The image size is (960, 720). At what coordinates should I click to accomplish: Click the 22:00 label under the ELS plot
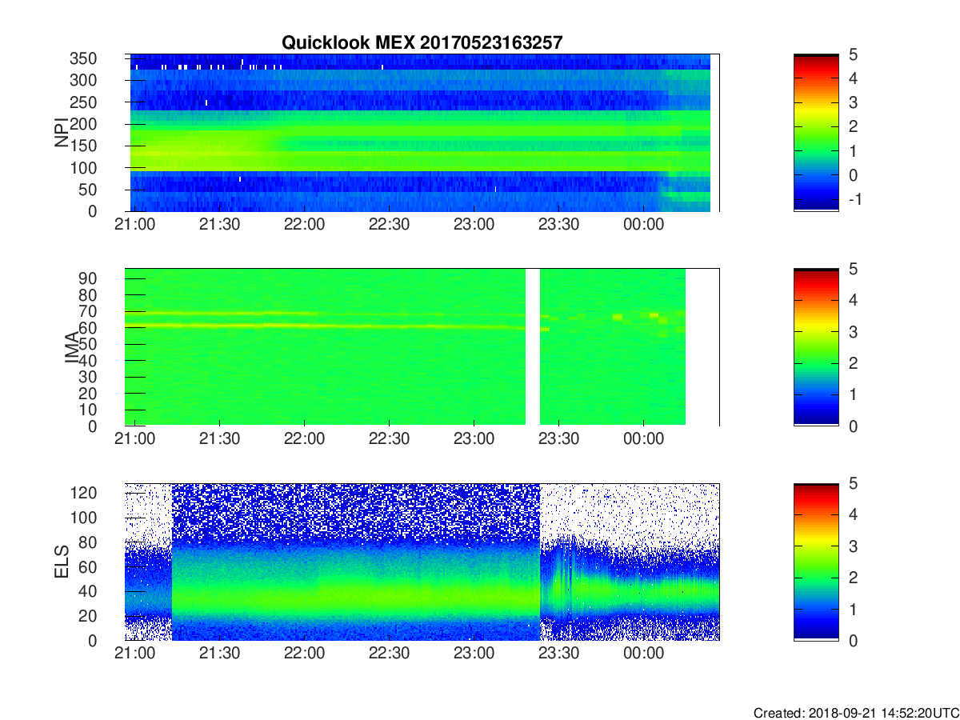point(305,654)
